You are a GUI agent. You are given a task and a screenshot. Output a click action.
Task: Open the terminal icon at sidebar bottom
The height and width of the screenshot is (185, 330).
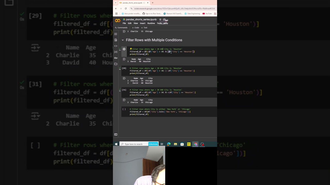[116, 134]
